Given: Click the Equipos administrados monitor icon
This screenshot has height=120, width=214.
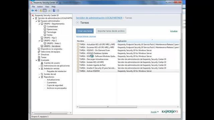Looking at the screenshot, I should pos(39,21).
